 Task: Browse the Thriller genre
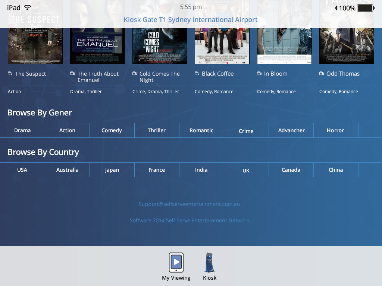point(157,130)
